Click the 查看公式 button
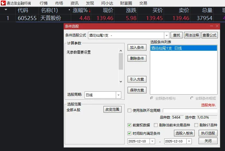 (x=210, y=35)
